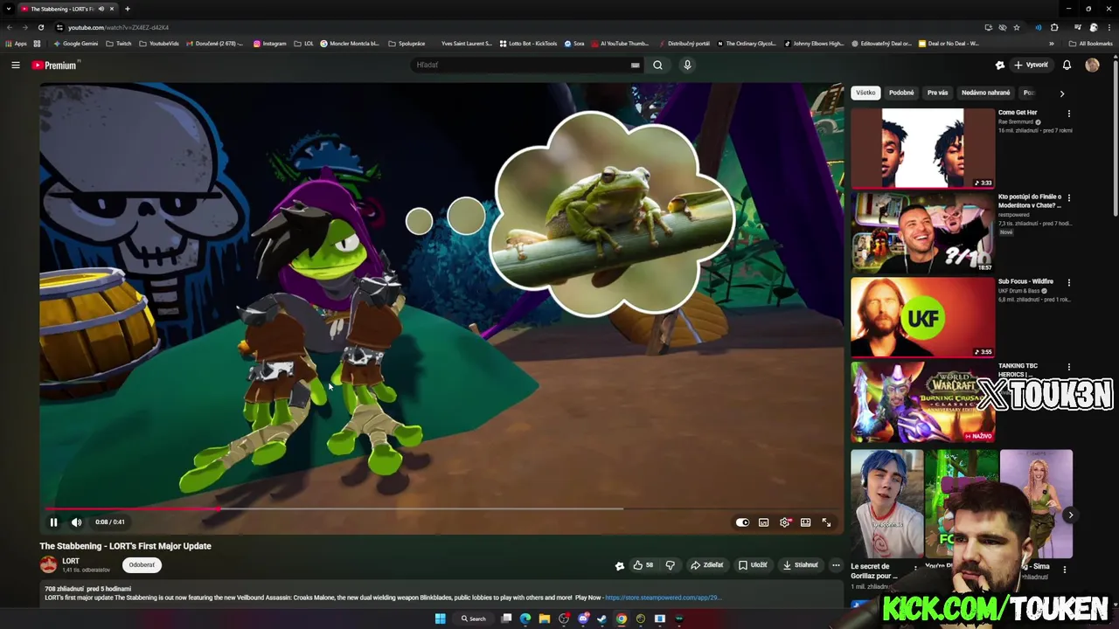Open the Twitch bookmark folder
This screenshot has height=629, width=1119.
119,43
